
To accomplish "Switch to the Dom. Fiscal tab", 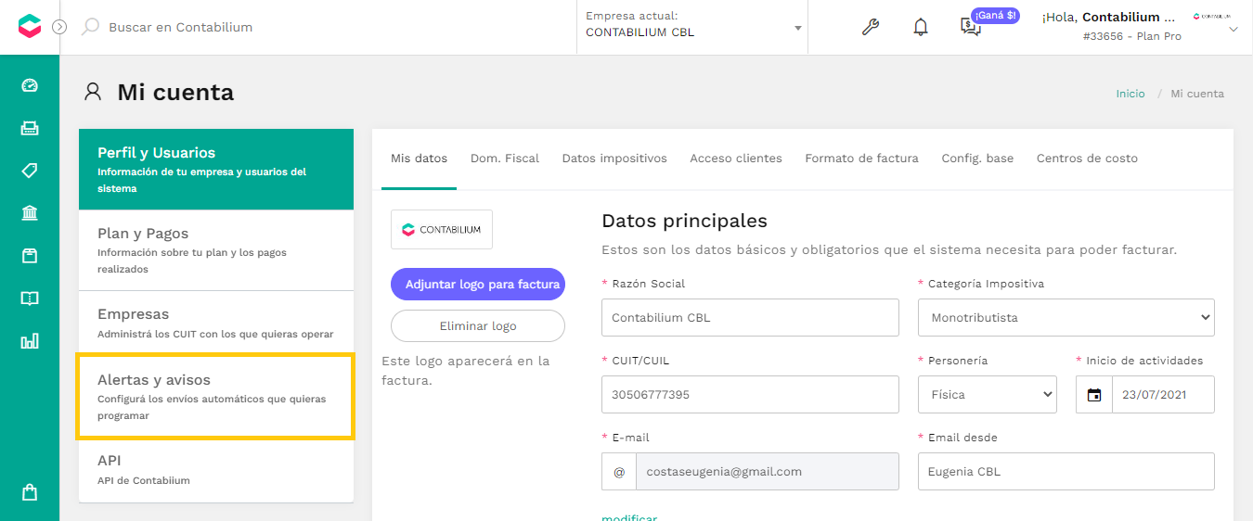I will (505, 159).
